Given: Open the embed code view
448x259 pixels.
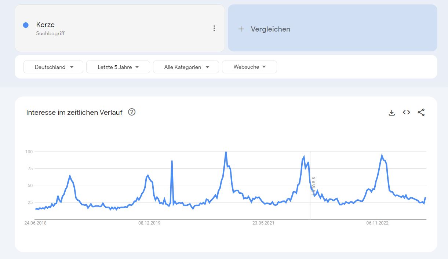Looking at the screenshot, I should click(406, 112).
